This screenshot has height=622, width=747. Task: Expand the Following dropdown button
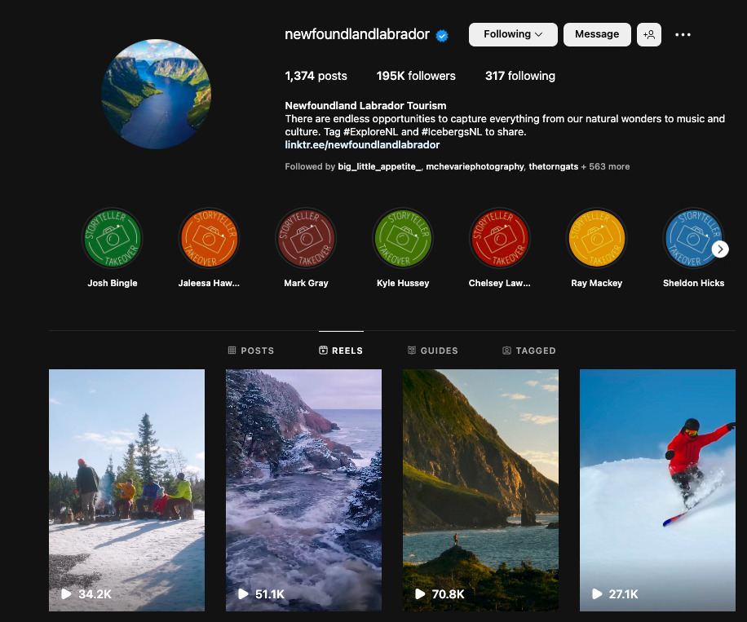pyautogui.click(x=513, y=34)
